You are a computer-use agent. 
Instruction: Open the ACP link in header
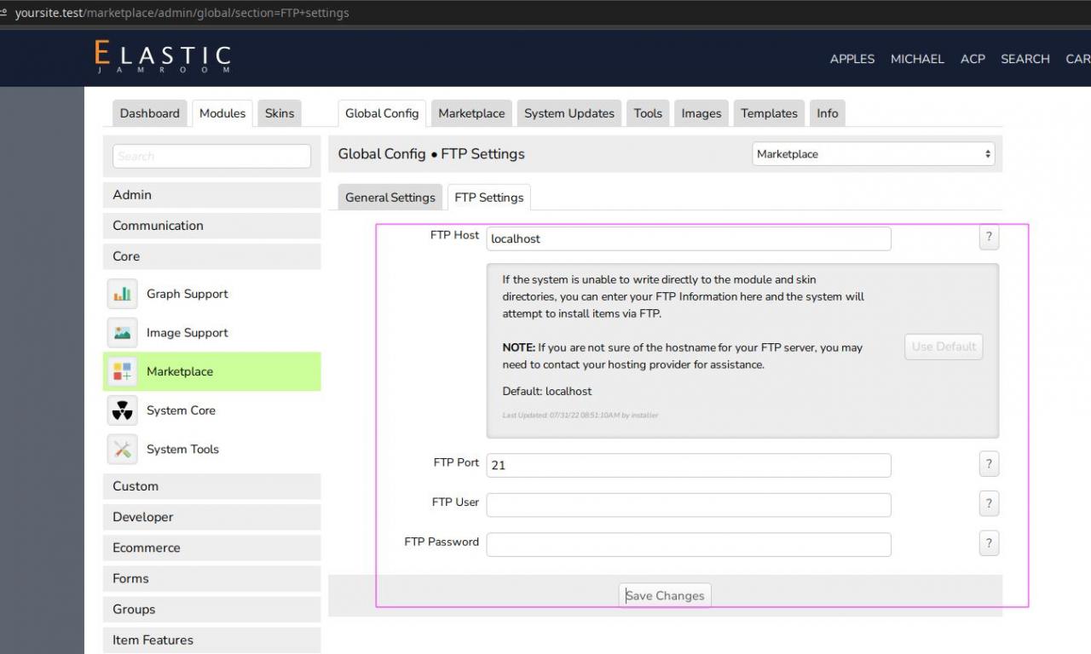tap(973, 59)
